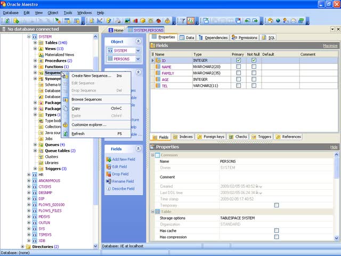Click the Rename Field icon

tap(109, 181)
